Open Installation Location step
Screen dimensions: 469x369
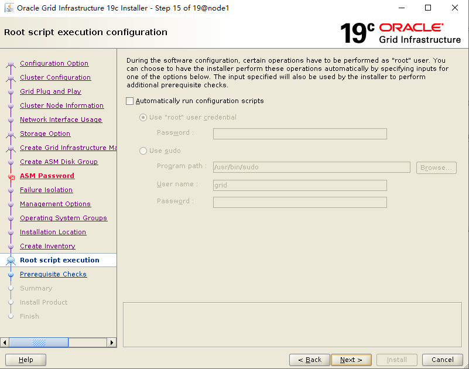[53, 232]
